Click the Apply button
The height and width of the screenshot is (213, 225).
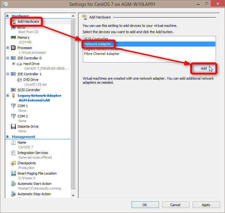click(206, 205)
